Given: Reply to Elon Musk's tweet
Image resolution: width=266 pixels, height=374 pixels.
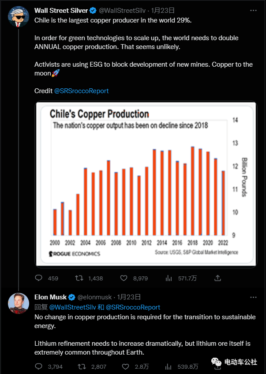Looking at the screenshot, I should click(x=39, y=366).
